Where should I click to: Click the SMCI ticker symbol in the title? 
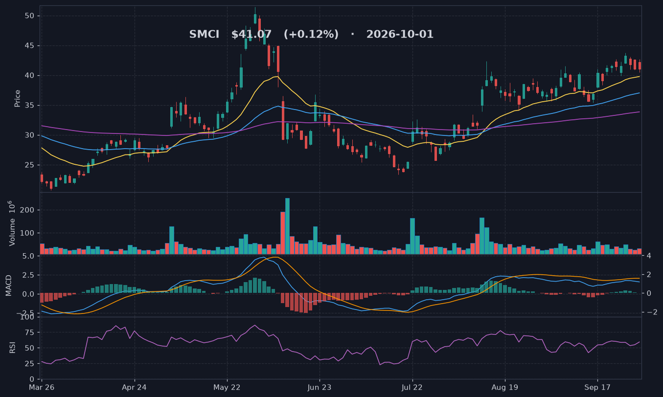pos(205,35)
